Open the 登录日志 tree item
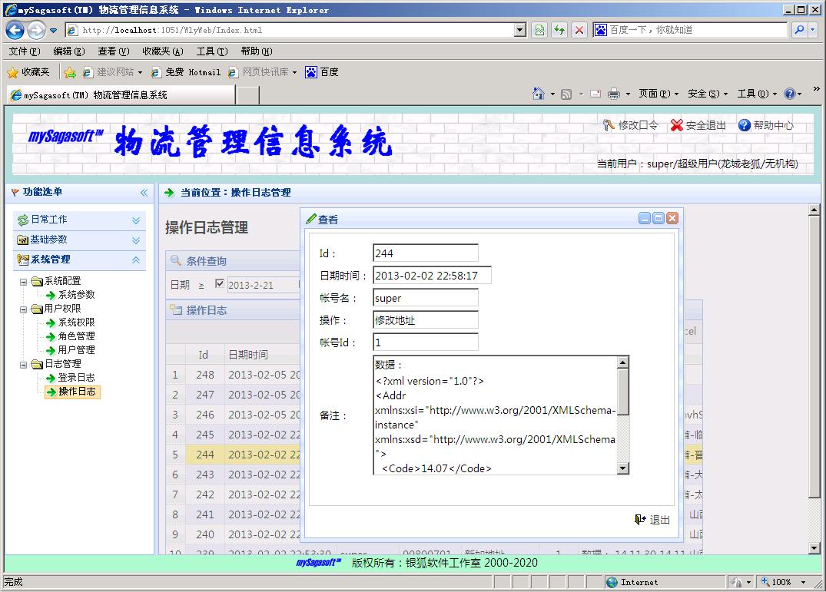The height and width of the screenshot is (592, 826). click(76, 377)
